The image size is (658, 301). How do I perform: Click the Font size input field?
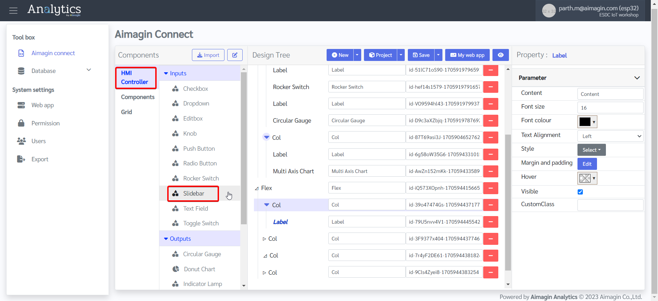[610, 108]
